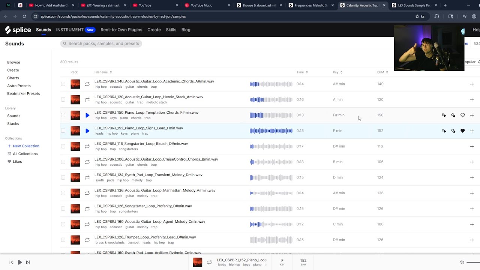Click loop icon for CruiseControl_Chords sample
The width and height of the screenshot is (480, 270).
[87, 162]
